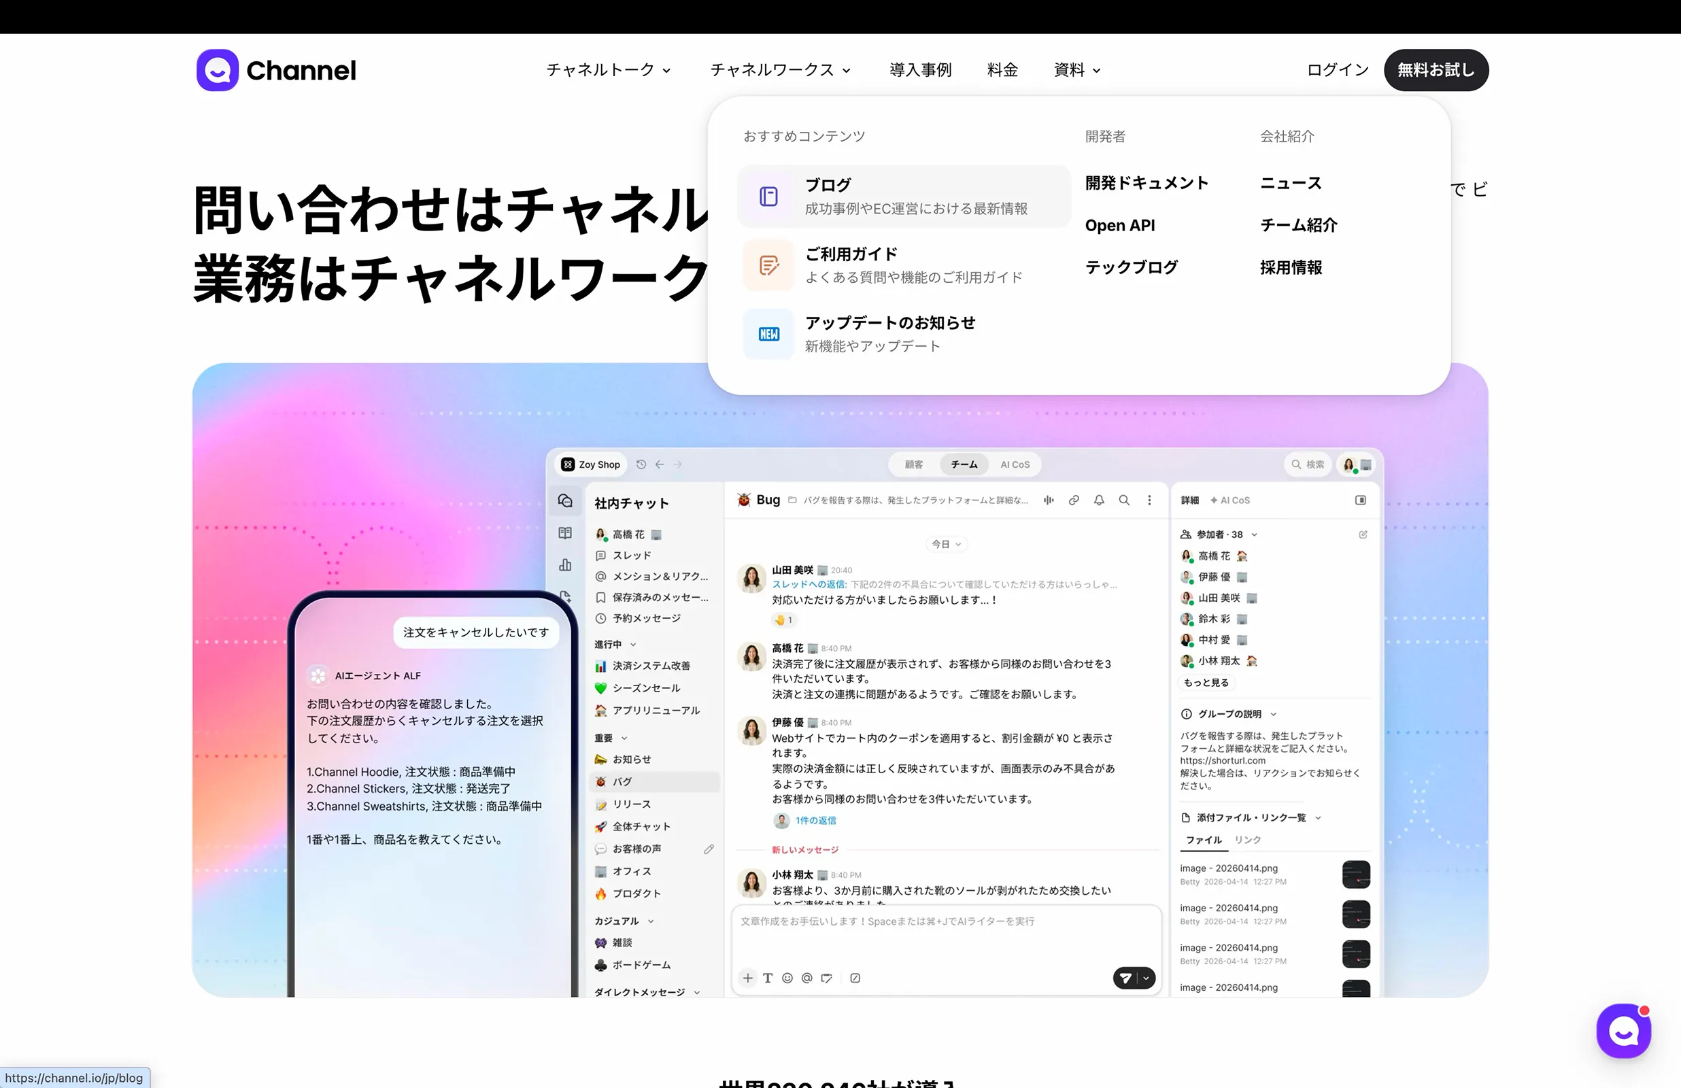Click the NEW アップデート icon

tap(768, 334)
